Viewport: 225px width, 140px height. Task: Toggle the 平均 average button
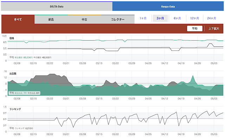194,29
